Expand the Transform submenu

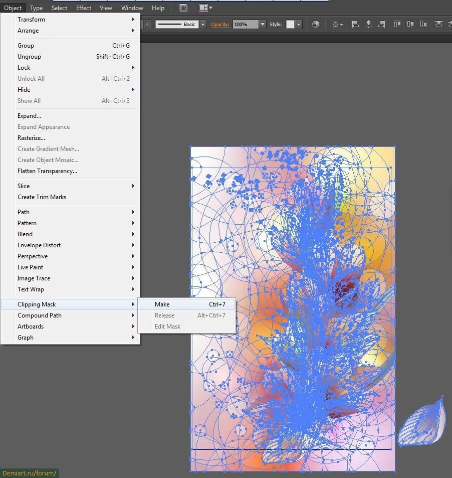[x=76, y=20]
